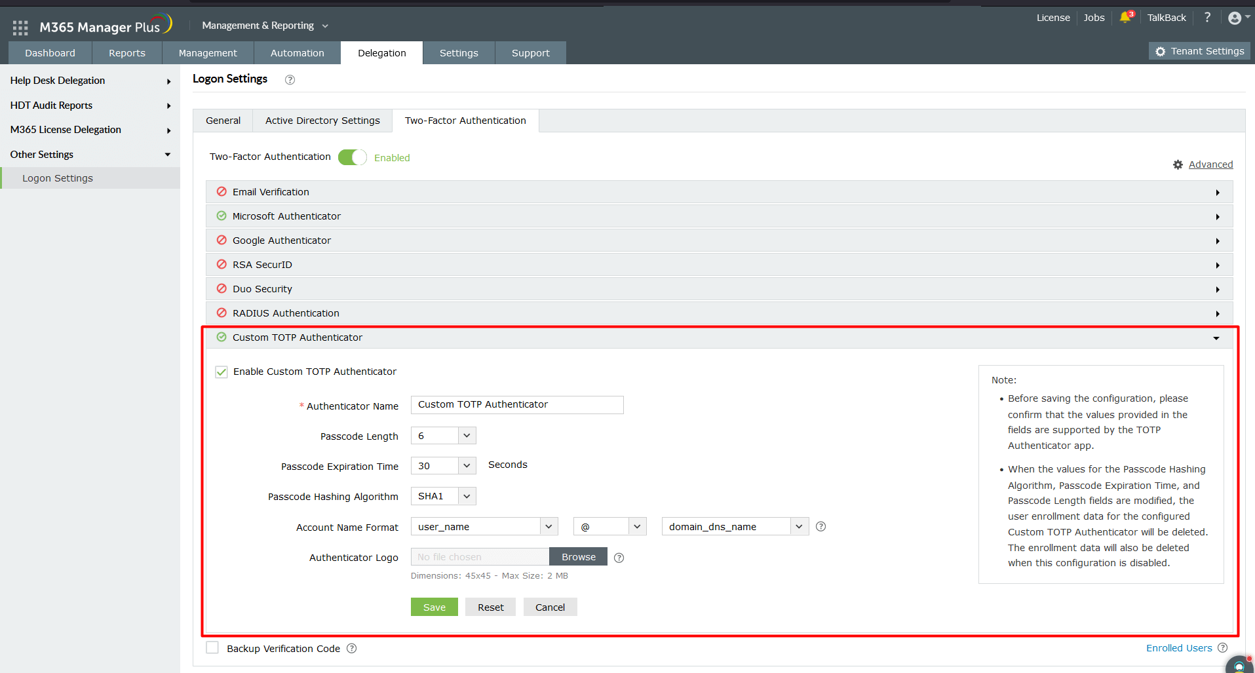Check Backup Verification Code box
Viewport: 1255px width, 673px height.
click(x=212, y=647)
